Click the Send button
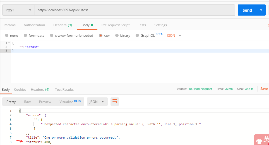The width and height of the screenshot is (269, 145). pos(247,10)
